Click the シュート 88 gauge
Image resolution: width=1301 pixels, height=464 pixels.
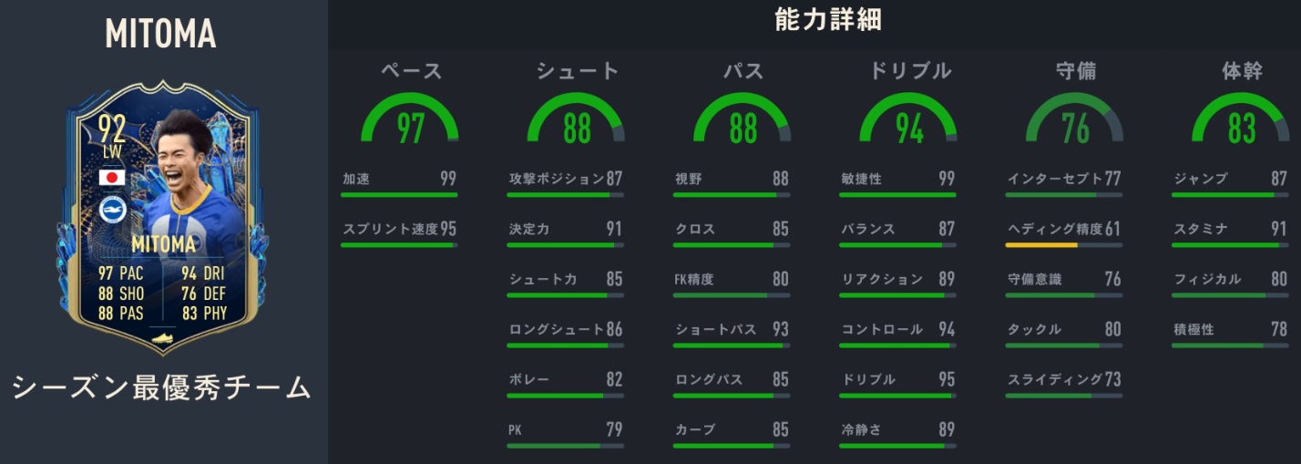coord(576,121)
